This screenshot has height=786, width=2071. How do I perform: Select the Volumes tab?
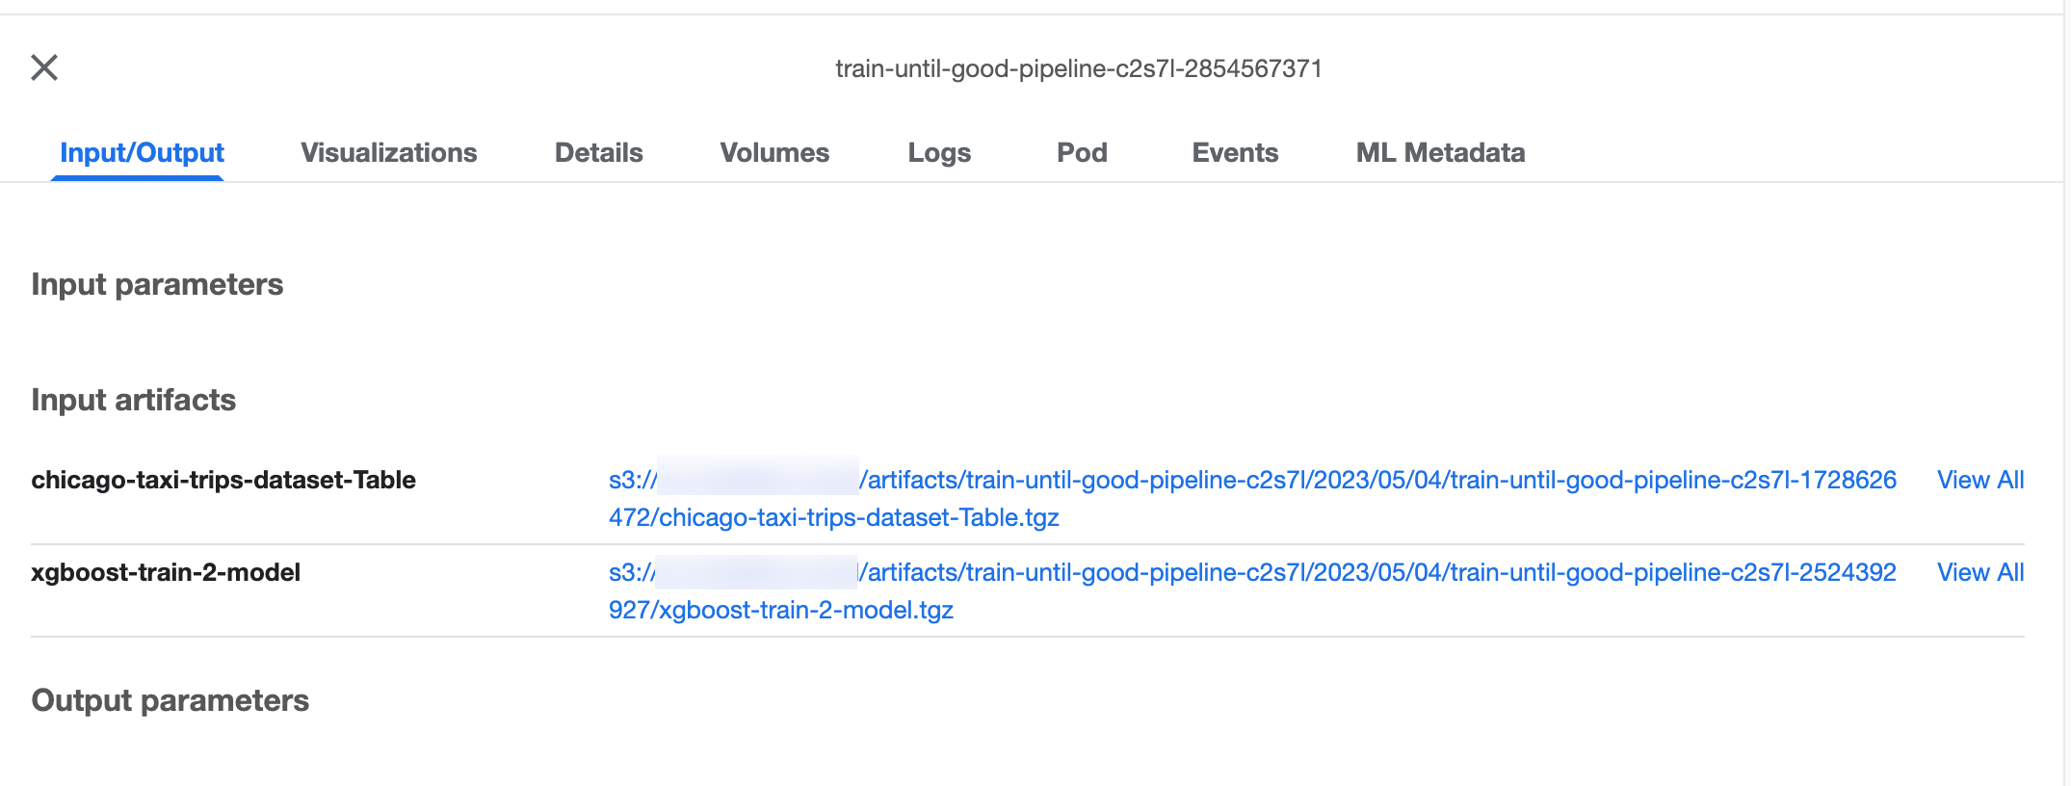click(x=773, y=152)
